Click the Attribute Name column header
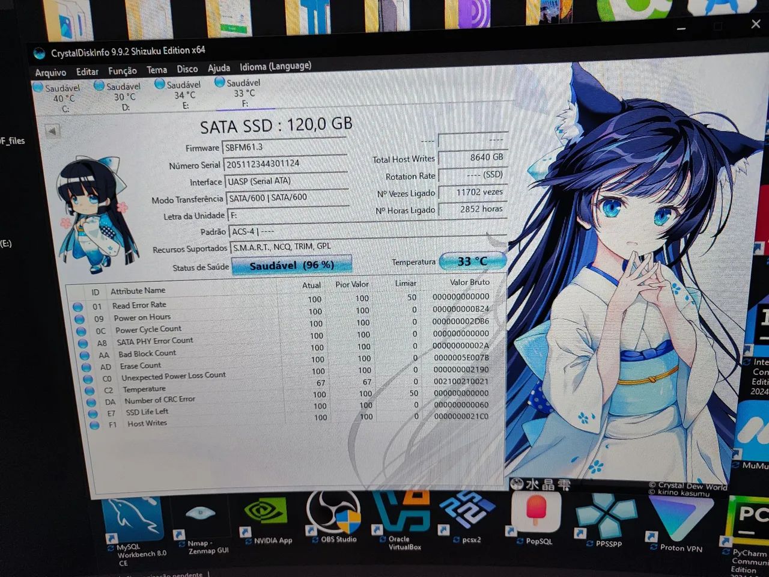 point(138,290)
